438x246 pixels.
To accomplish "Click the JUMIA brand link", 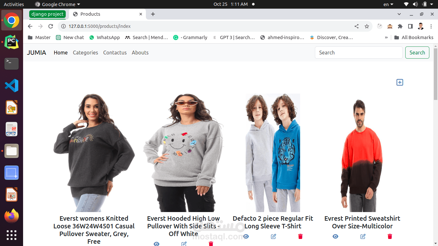I will [x=37, y=53].
